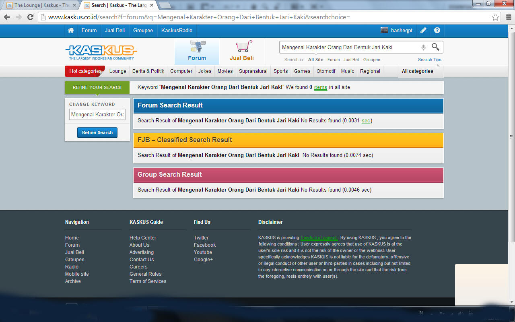Click the KASKUS logo

click(101, 52)
